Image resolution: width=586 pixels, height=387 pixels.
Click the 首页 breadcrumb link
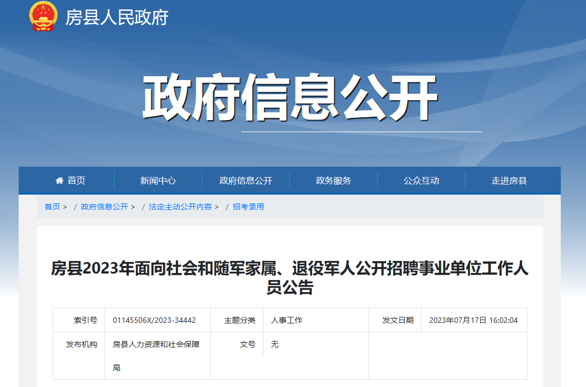[52, 207]
